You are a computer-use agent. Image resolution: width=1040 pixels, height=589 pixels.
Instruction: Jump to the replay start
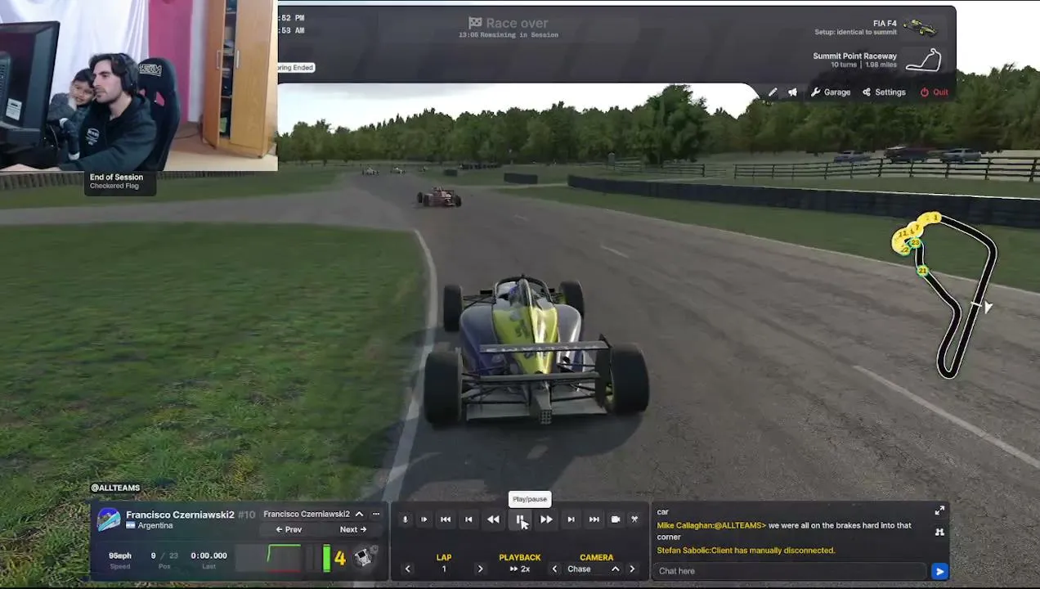point(446,519)
